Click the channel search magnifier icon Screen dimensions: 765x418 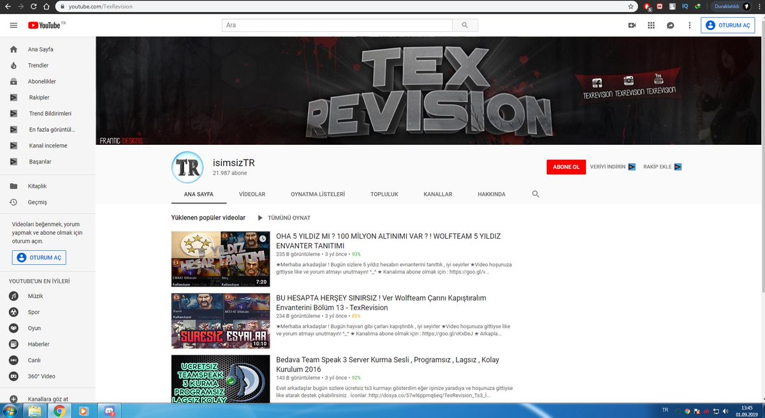click(535, 194)
